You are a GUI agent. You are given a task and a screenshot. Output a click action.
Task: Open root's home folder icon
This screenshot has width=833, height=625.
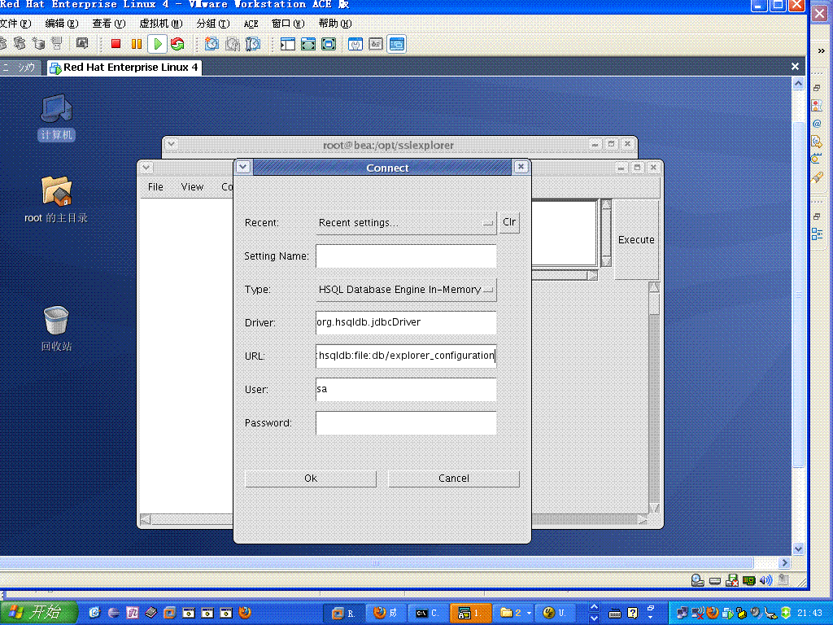tap(56, 192)
